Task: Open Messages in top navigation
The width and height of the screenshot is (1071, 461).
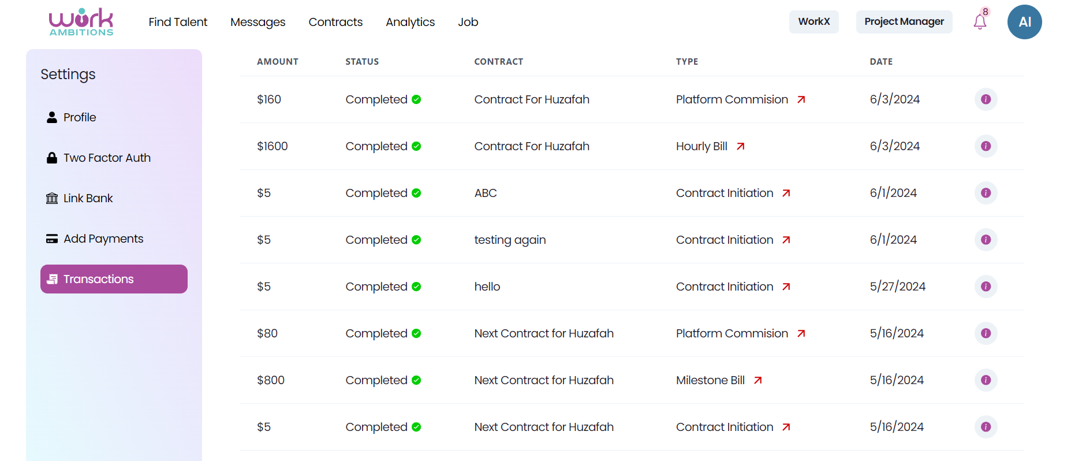Action: pos(258,22)
